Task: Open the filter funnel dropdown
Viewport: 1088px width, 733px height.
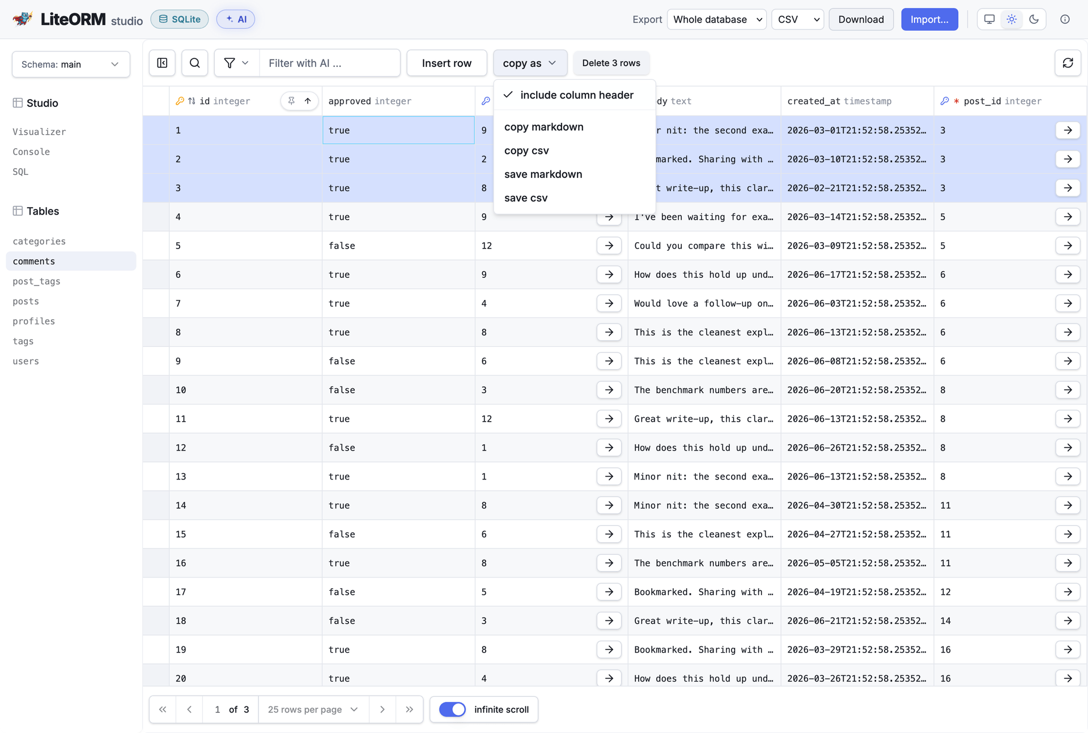Action: [236, 63]
